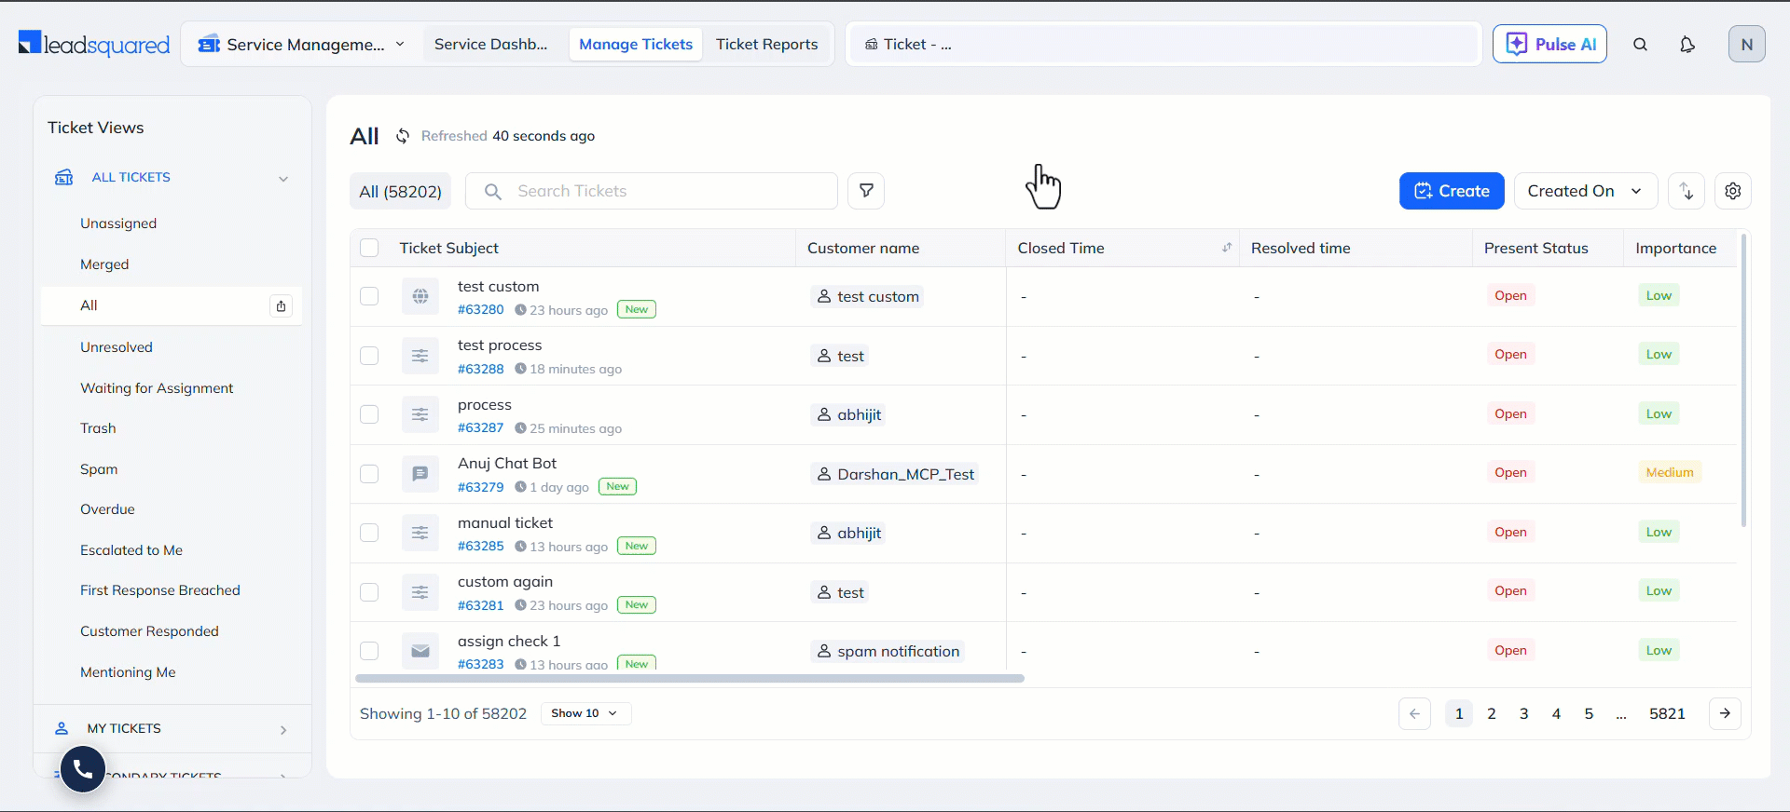1790x812 pixels.
Task: Open table settings gear icon
Action: [x=1732, y=191]
